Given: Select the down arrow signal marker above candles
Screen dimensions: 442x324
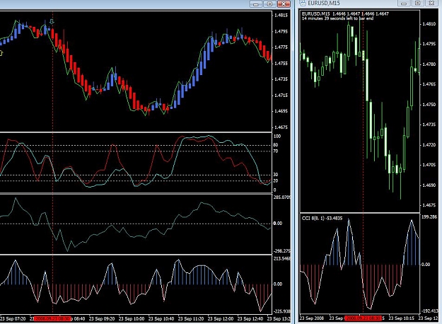Looking at the screenshot, I should tap(52, 22).
